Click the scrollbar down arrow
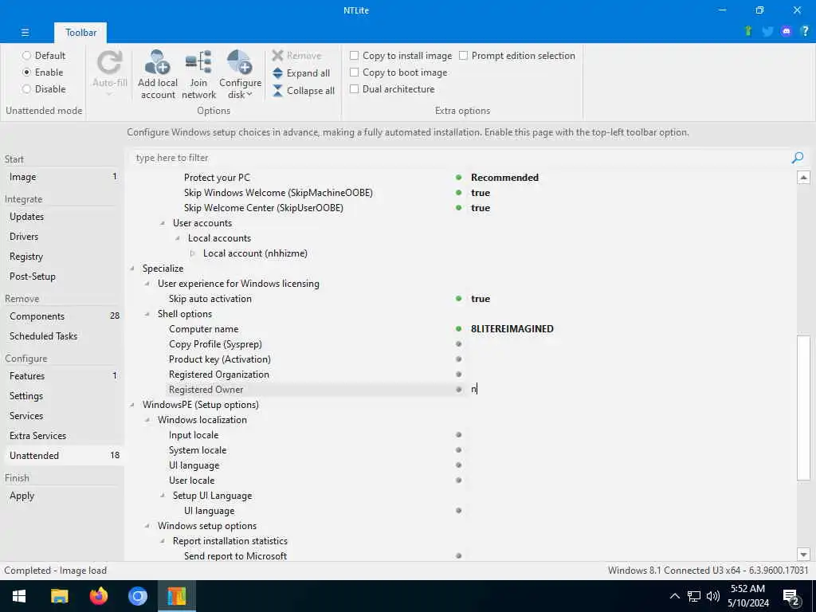Screen dimensions: 816x612 803,555
